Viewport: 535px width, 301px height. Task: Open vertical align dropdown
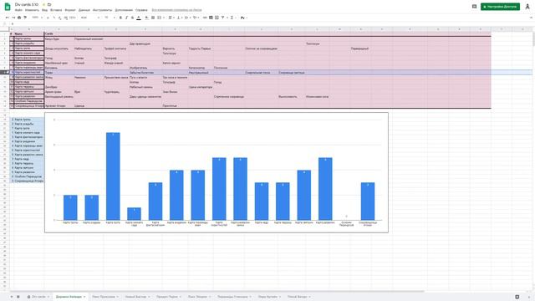179,18
